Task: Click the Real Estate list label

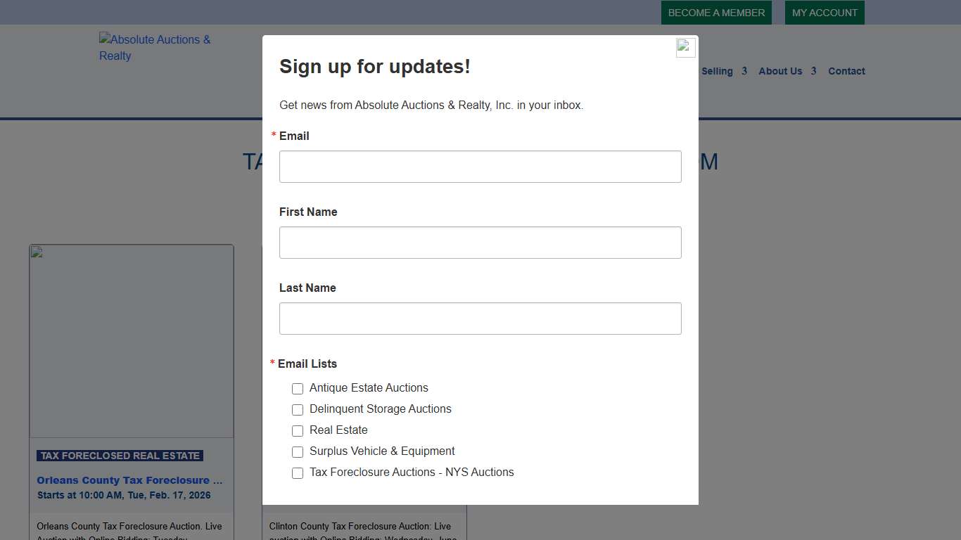Action: pos(338,430)
